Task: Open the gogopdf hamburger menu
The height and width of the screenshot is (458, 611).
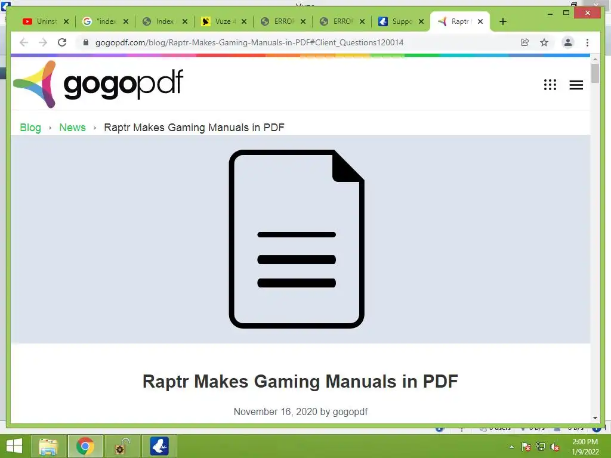Action: (x=576, y=85)
